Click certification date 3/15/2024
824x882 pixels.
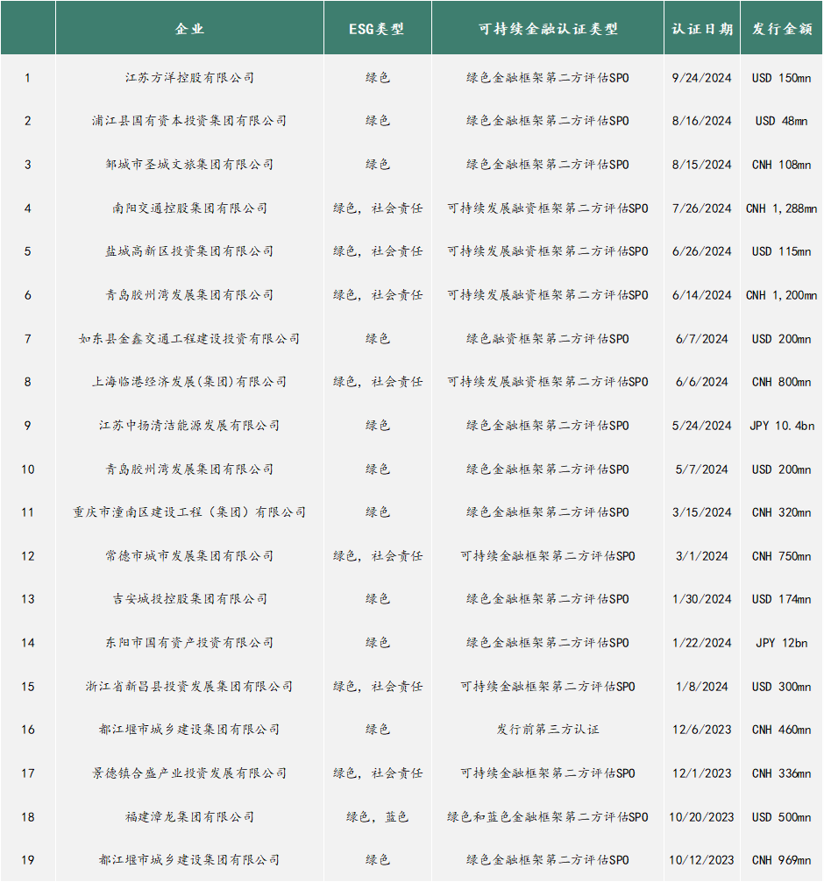click(x=702, y=512)
